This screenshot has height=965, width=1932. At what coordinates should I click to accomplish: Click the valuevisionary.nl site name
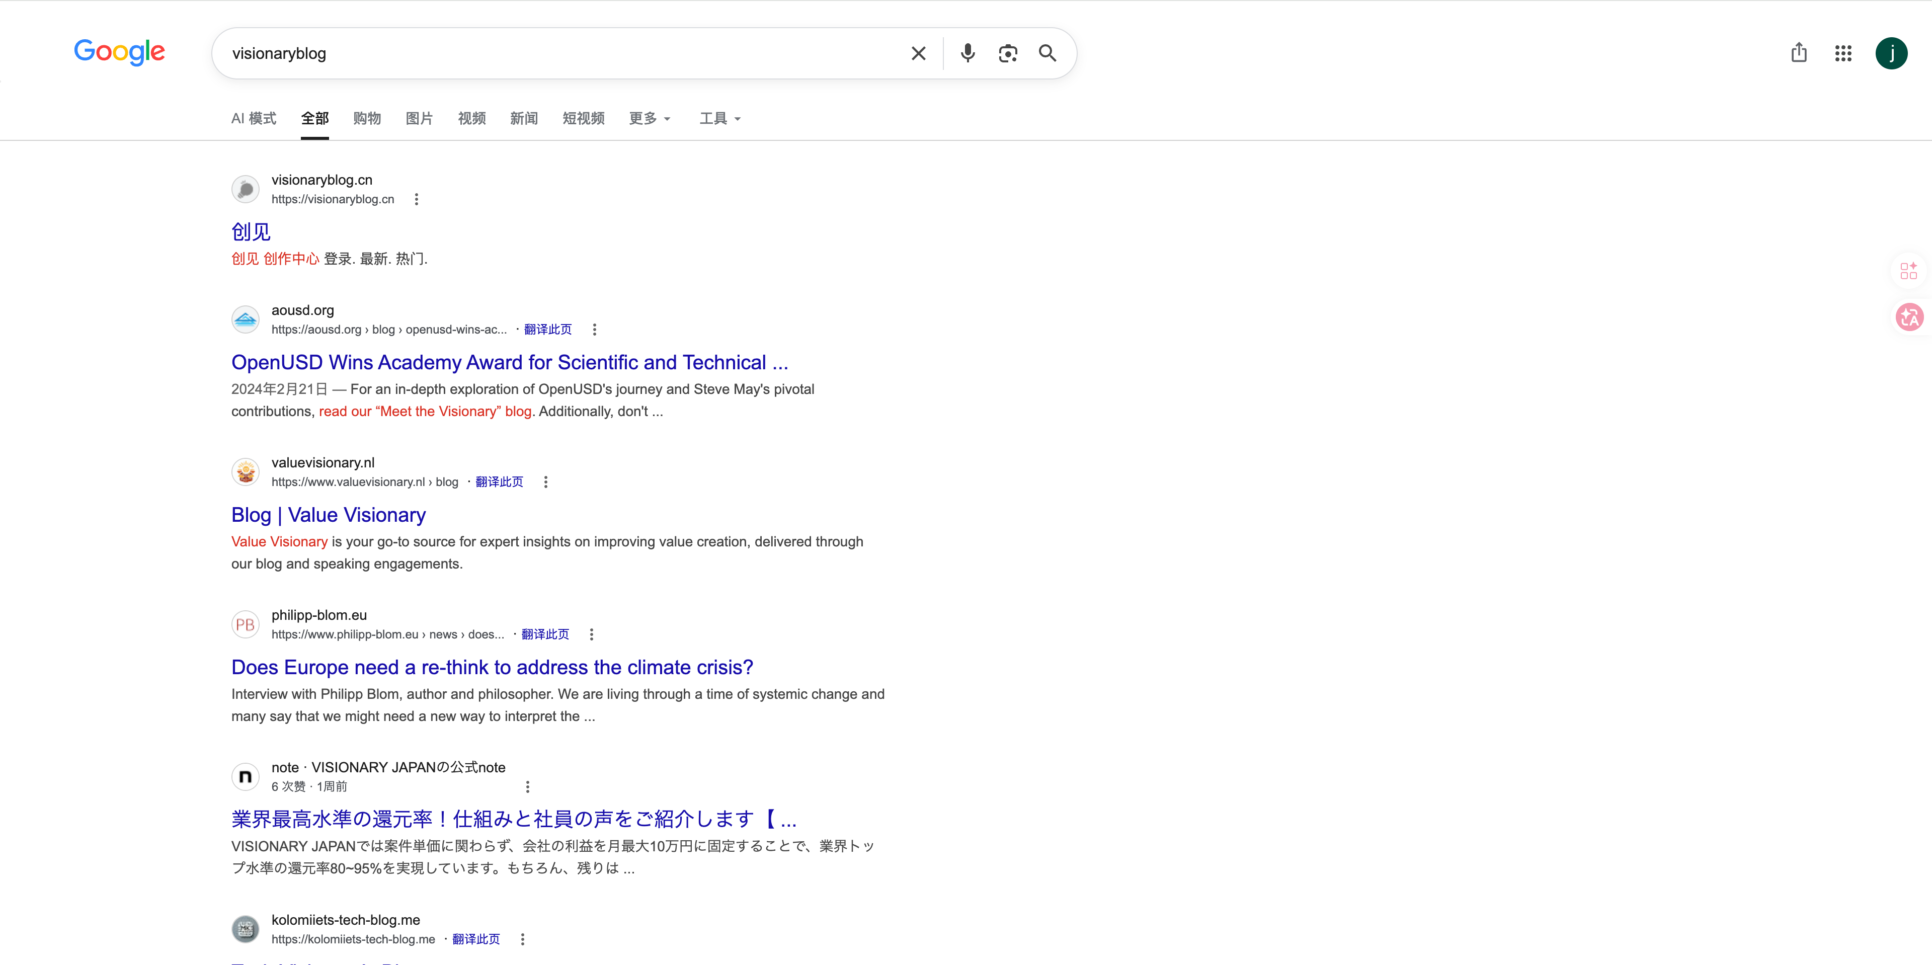coord(323,463)
